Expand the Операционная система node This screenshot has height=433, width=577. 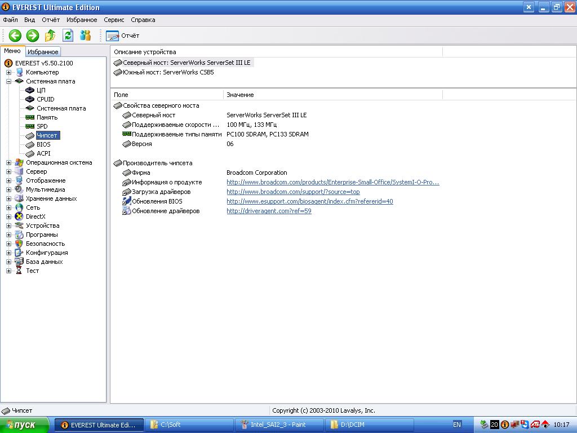(x=8, y=163)
